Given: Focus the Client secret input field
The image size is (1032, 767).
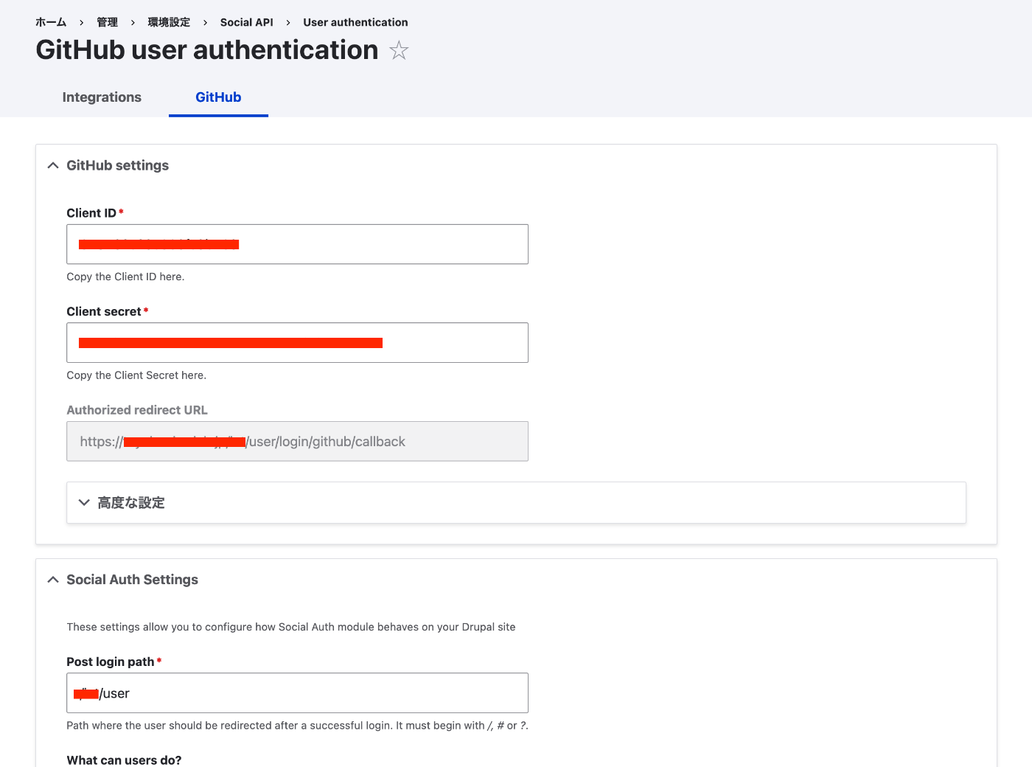Looking at the screenshot, I should pyautogui.click(x=297, y=342).
